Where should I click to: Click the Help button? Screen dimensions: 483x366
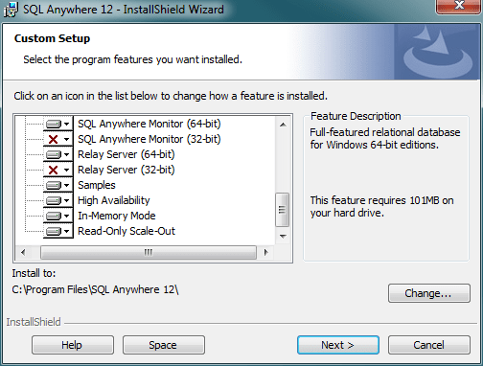click(73, 345)
